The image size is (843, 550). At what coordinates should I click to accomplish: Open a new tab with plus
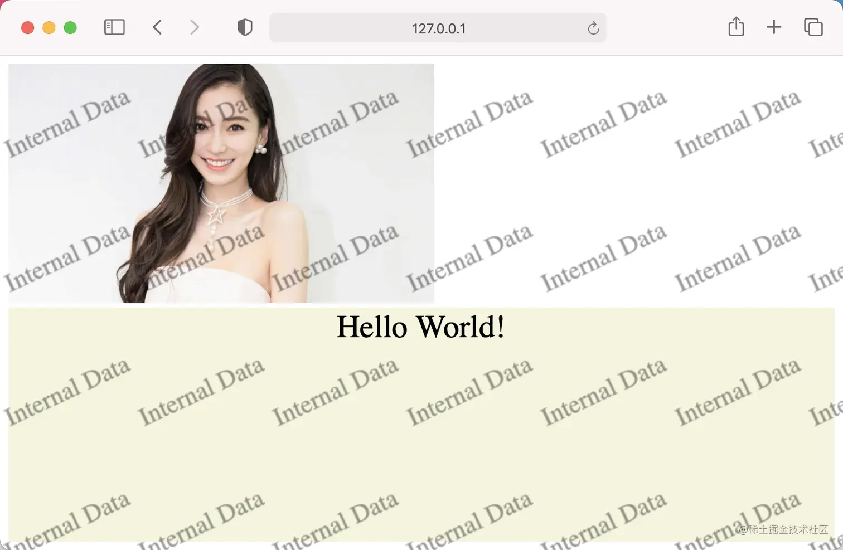click(x=774, y=27)
